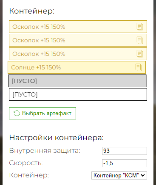Select the first Осколок +15 150% slot
156x185 pixels.
click(78, 27)
